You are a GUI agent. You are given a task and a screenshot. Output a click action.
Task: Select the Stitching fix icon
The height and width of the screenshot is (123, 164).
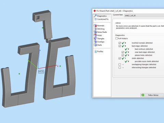(x=95, y=29)
